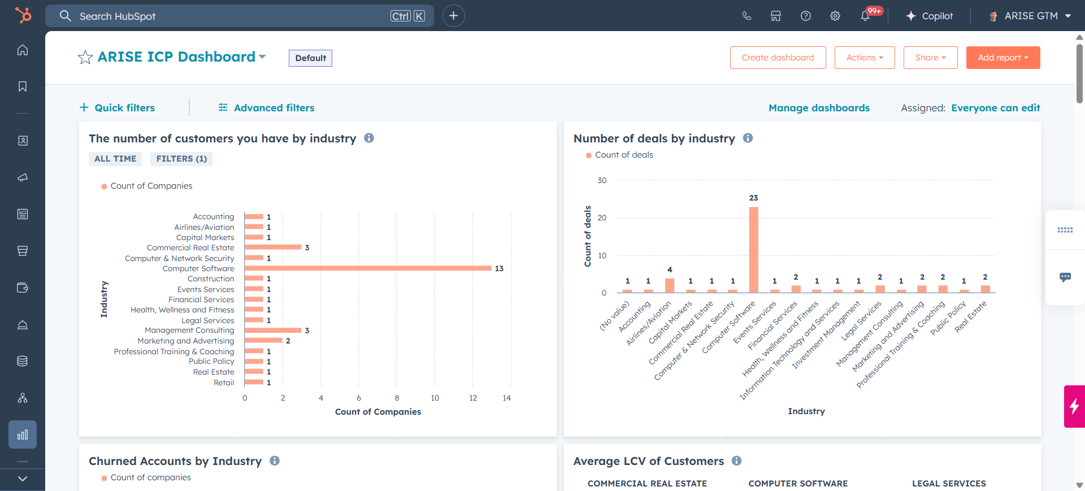Open the Commerce wallet sidebar icon
This screenshot has height=491, width=1085.
point(23,288)
